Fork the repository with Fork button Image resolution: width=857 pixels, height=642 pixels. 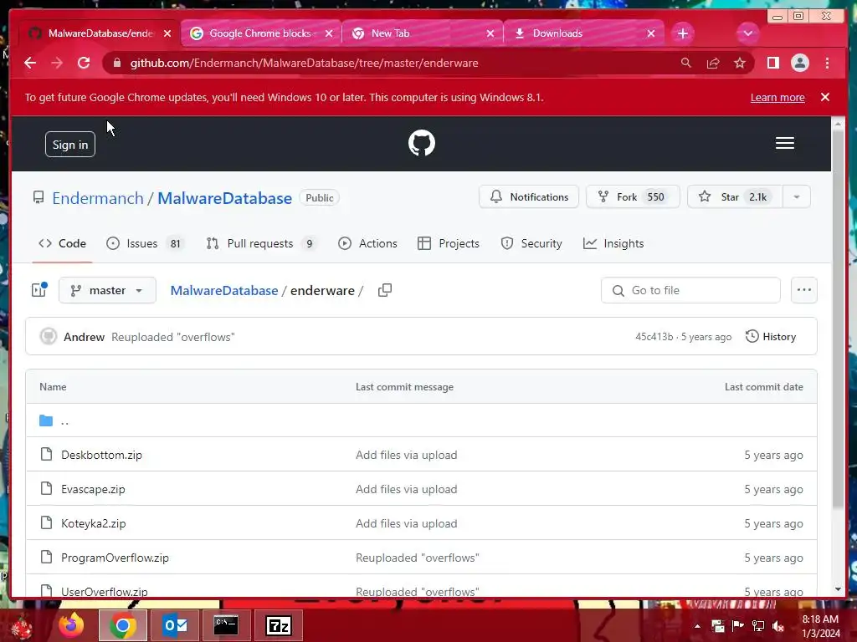(x=633, y=196)
